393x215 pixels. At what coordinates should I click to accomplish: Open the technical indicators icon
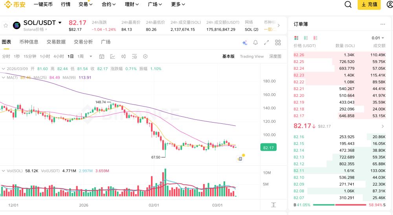click(x=112, y=56)
